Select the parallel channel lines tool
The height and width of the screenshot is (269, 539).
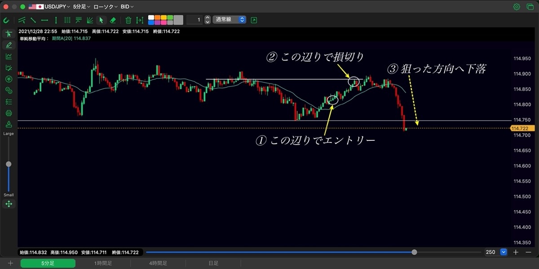coord(22,20)
